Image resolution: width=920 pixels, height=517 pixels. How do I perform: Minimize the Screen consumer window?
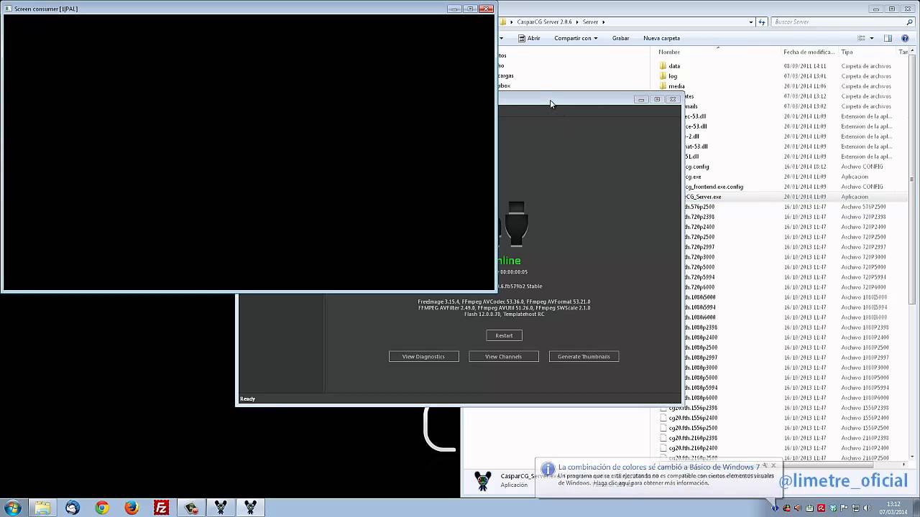point(454,9)
